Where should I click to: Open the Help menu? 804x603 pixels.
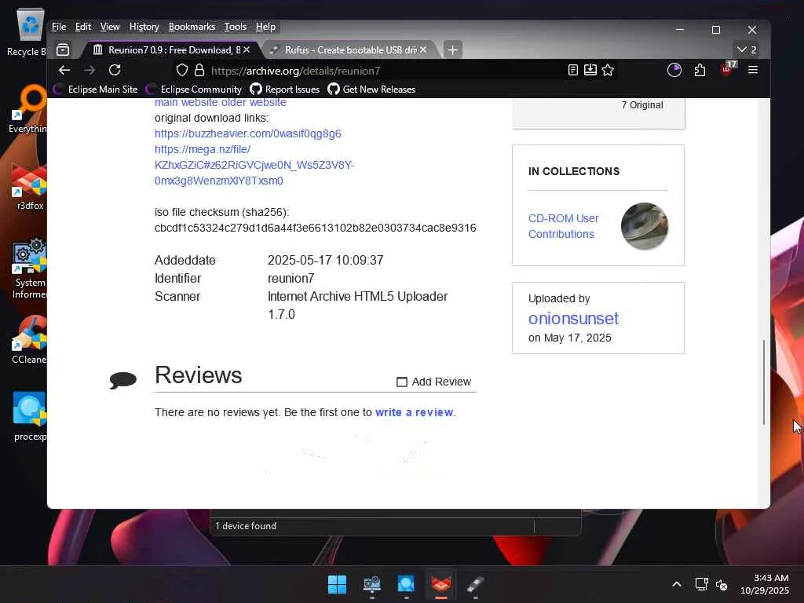click(265, 27)
